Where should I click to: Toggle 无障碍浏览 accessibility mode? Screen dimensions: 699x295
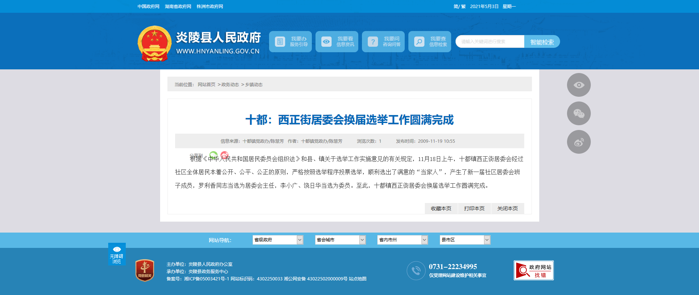117,254
